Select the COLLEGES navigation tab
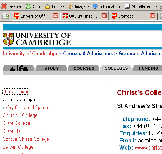This screenshot has width=162, height=154. [116, 68]
